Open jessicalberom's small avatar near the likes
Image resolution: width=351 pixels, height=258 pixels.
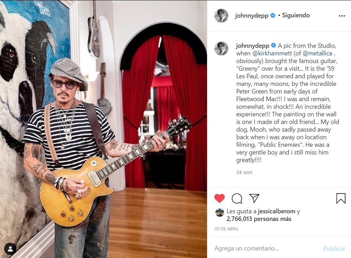point(220,213)
